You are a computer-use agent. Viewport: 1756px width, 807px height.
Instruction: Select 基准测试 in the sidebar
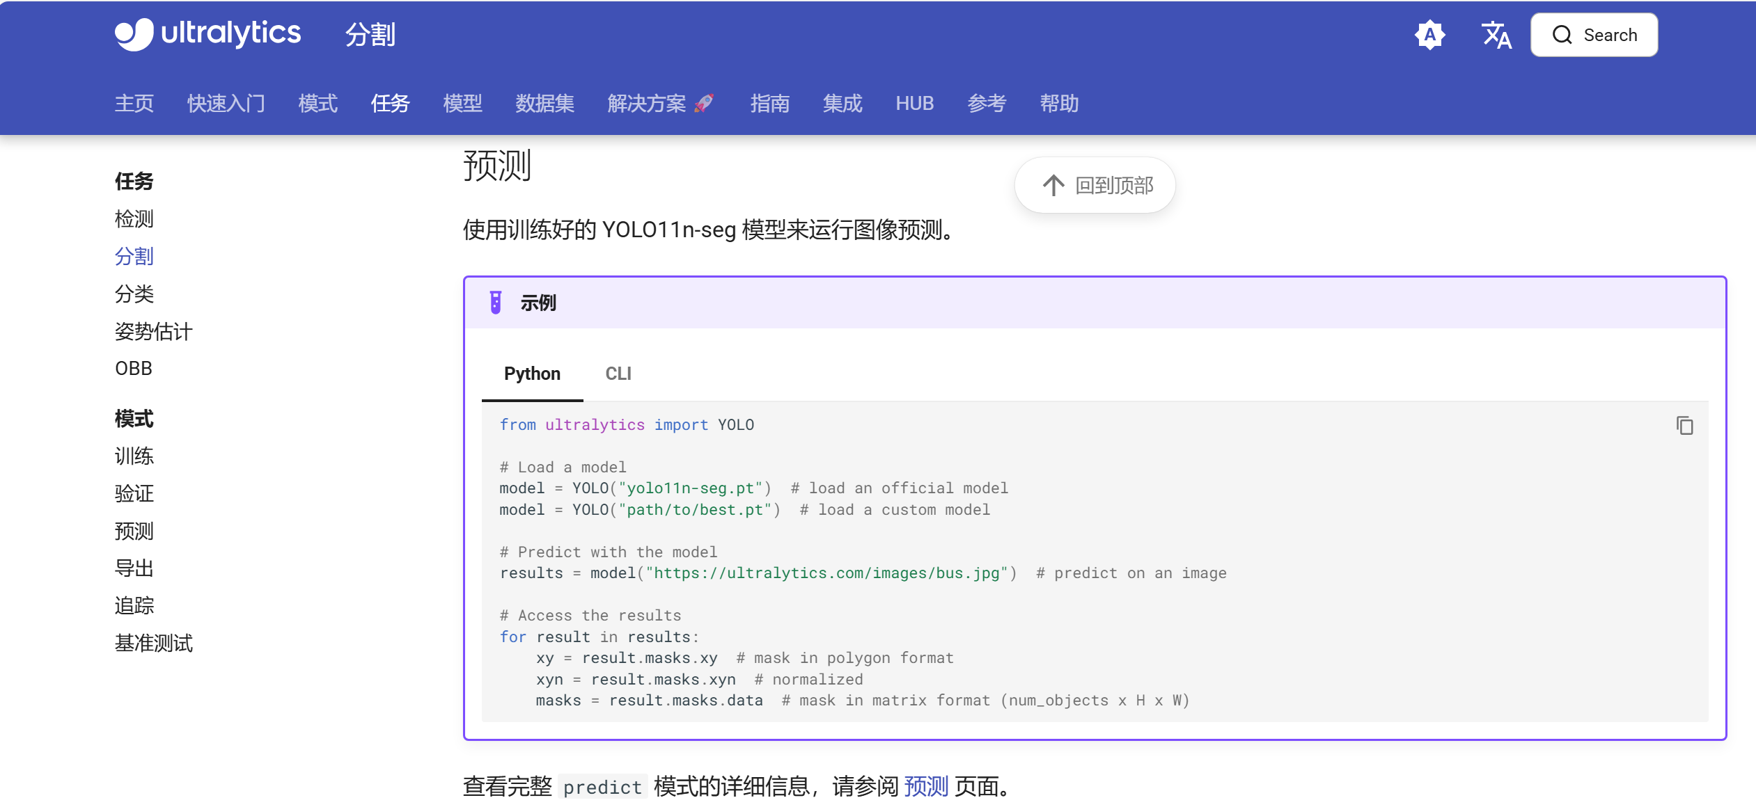(154, 643)
